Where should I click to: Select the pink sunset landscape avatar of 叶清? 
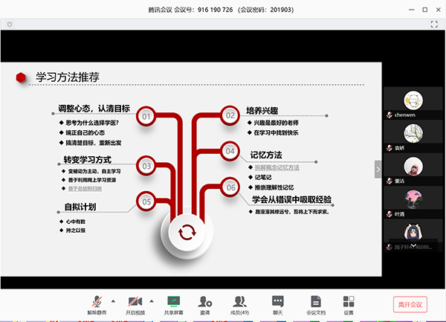click(413, 199)
